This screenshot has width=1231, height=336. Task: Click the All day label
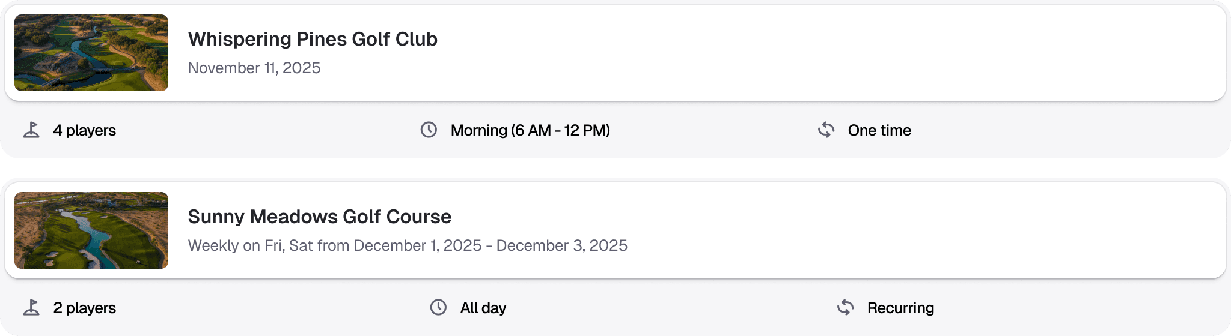[483, 308]
